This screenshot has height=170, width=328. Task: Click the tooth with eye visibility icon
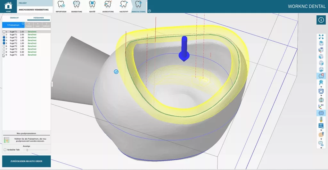[x=321, y=143]
